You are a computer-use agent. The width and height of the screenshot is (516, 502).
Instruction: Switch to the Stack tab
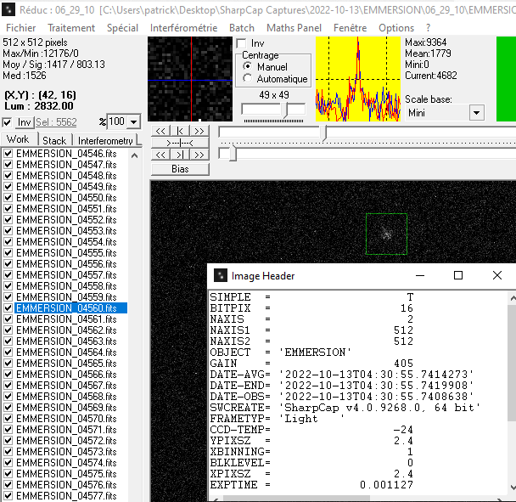(54, 140)
